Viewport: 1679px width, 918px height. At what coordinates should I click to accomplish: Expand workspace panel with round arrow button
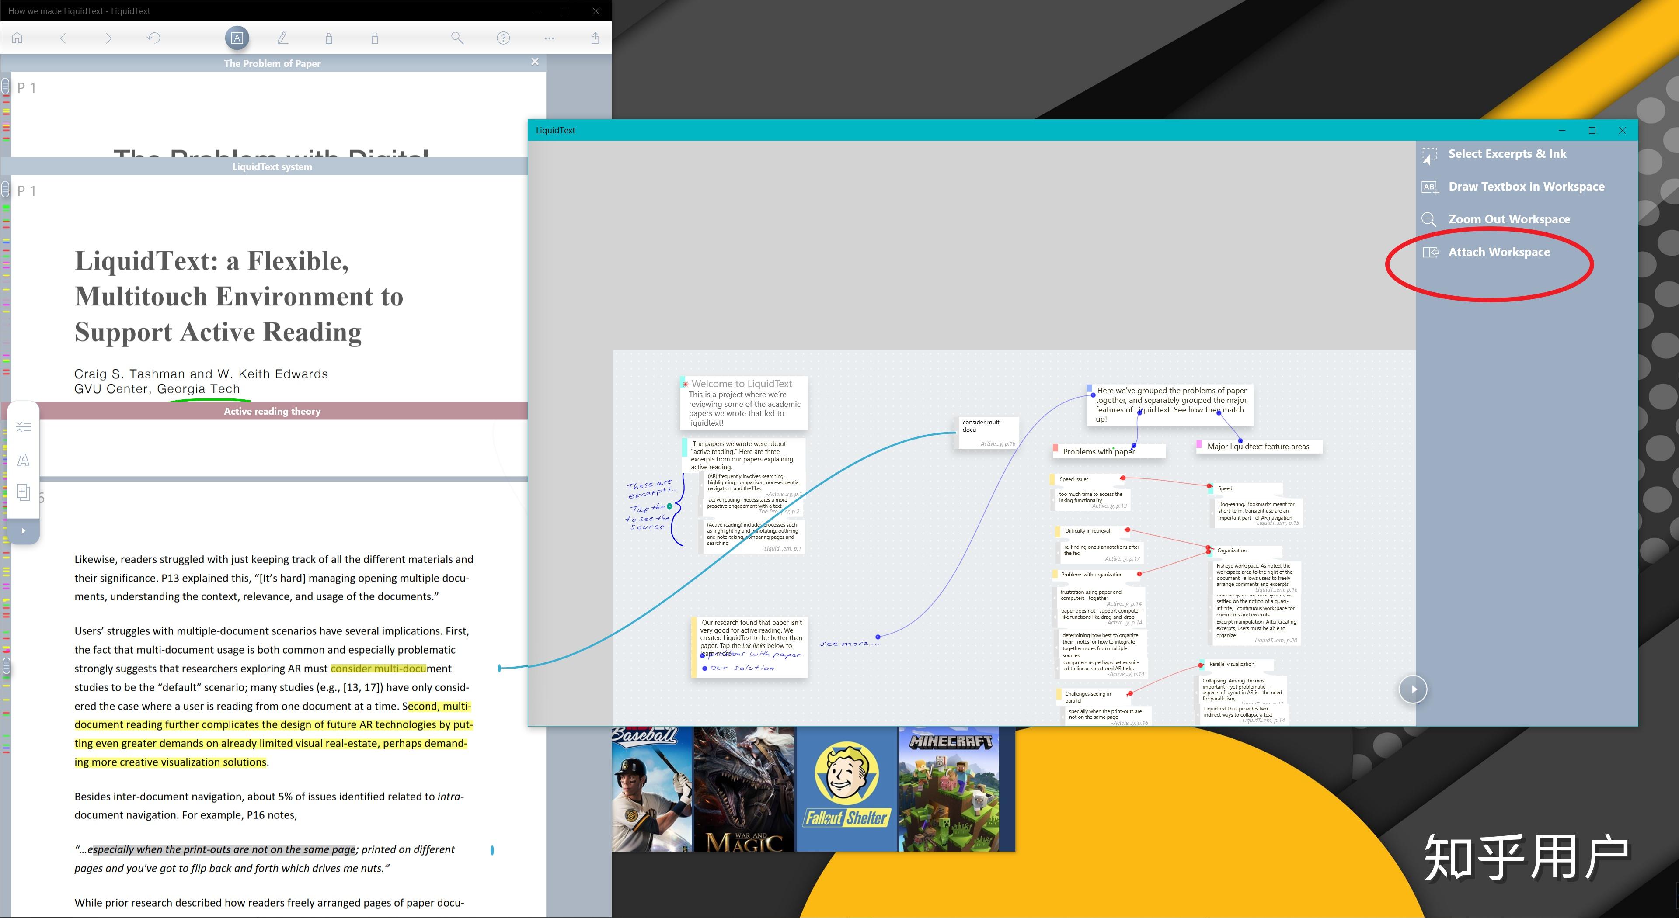tap(1412, 689)
